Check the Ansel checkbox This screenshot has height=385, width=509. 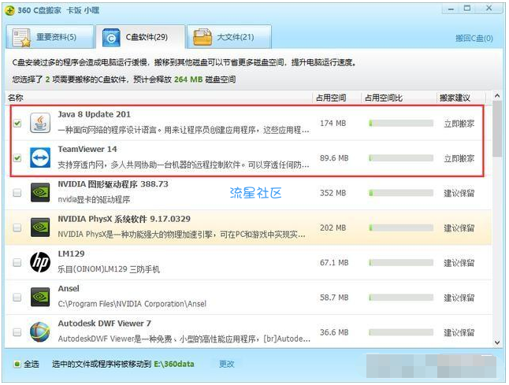[17, 298]
